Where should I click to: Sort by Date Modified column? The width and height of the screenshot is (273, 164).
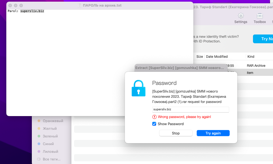click(x=217, y=57)
